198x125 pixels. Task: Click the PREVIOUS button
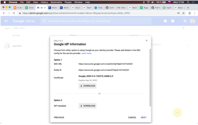click(x=59, y=117)
